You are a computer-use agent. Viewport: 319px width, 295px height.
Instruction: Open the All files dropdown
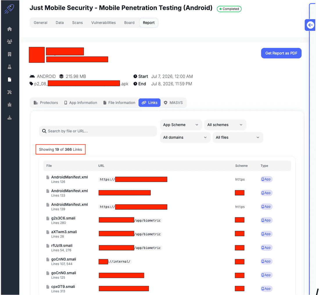point(238,137)
